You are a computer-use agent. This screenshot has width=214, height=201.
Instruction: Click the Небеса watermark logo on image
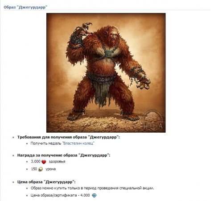(152, 121)
